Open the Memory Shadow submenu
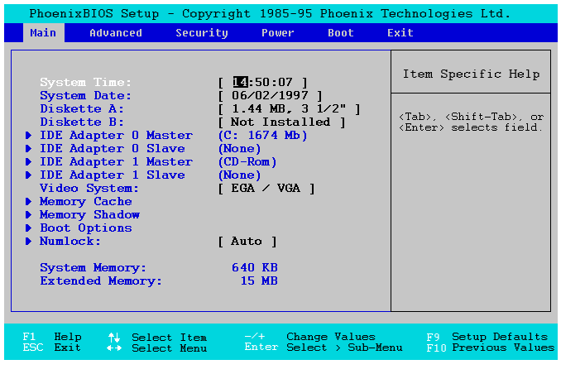Image resolution: width=561 pixels, height=374 pixels. click(x=89, y=215)
